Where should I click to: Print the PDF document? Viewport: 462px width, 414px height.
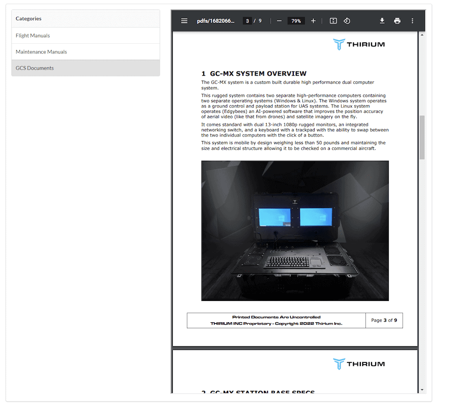click(397, 21)
